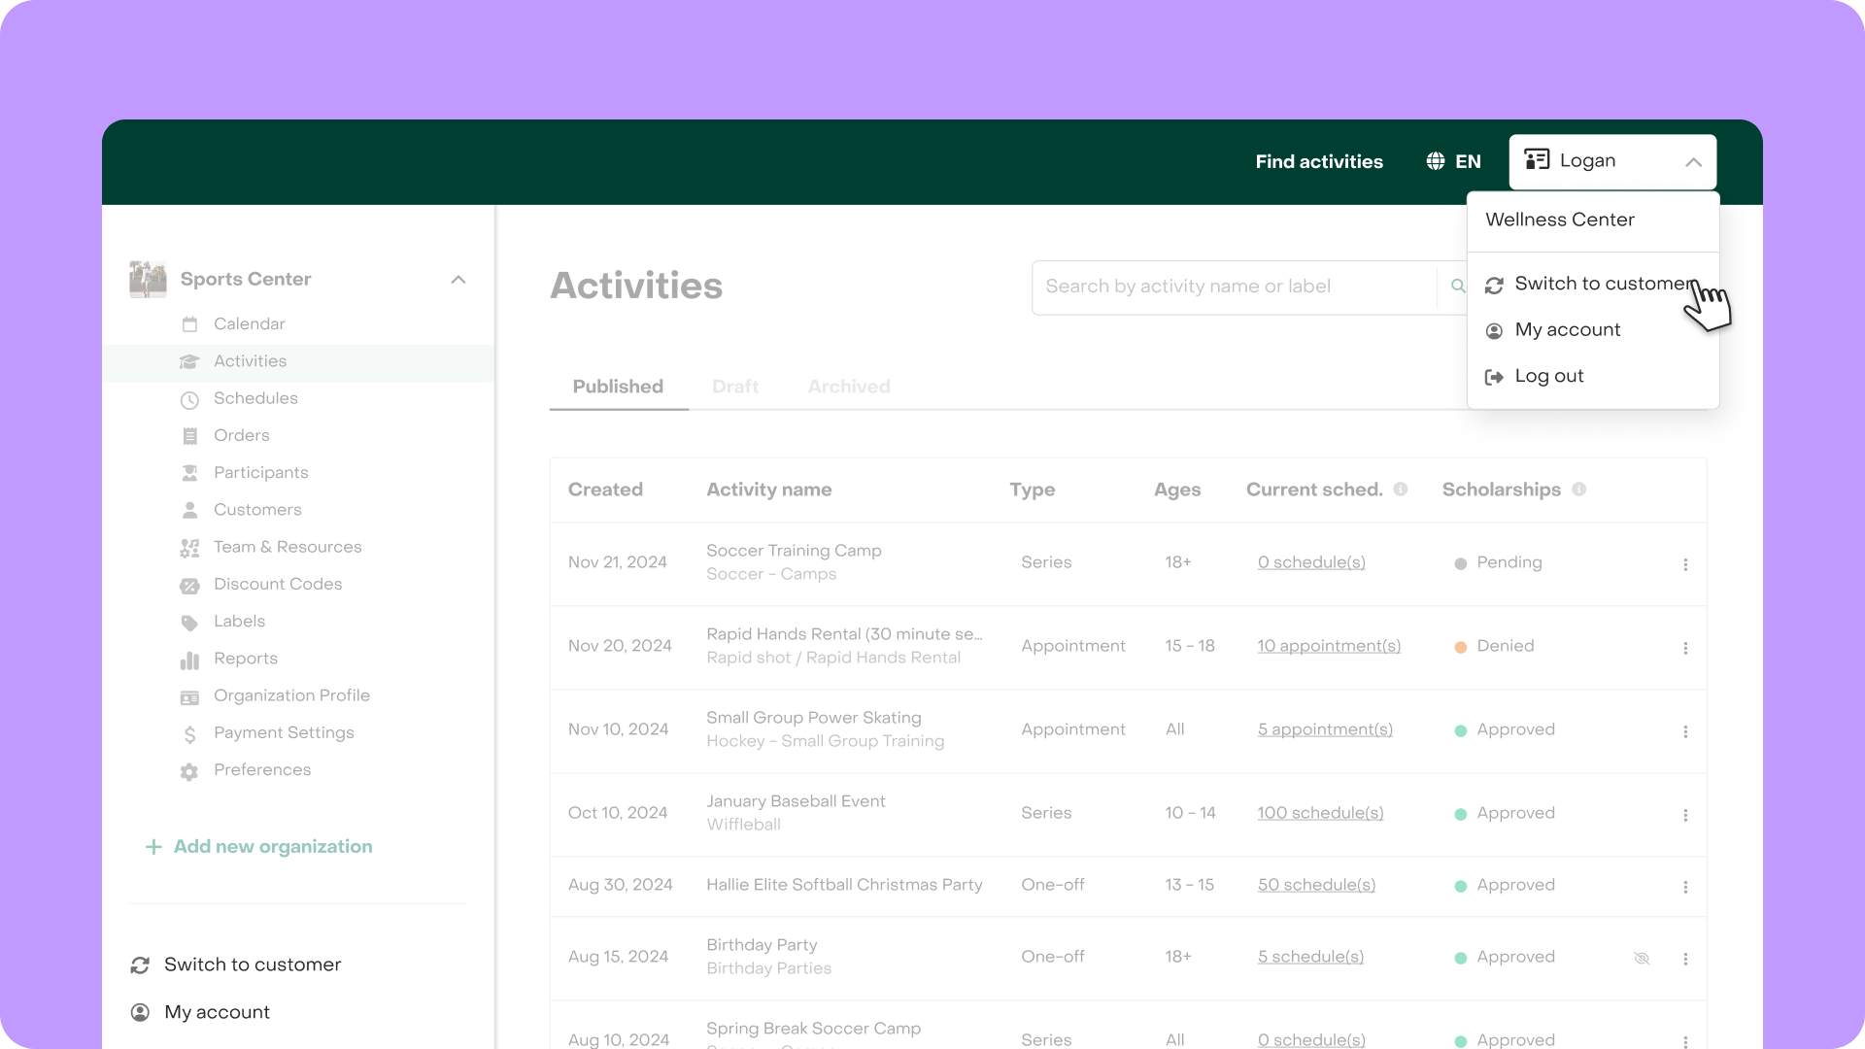This screenshot has width=1865, height=1049.
Task: Click Add new organization
Action: tap(259, 847)
